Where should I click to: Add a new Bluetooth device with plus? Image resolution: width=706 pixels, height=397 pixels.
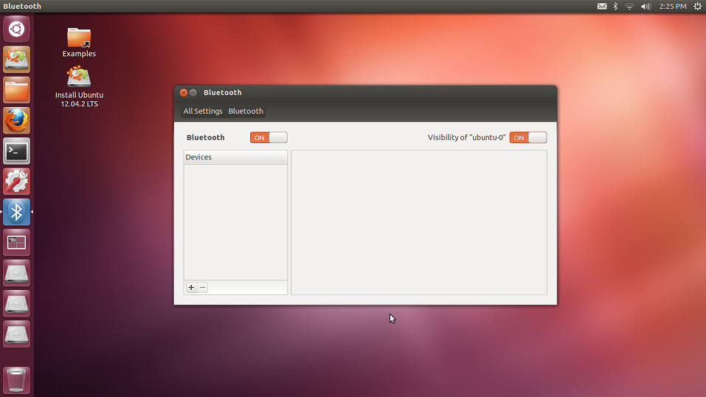pyautogui.click(x=192, y=288)
